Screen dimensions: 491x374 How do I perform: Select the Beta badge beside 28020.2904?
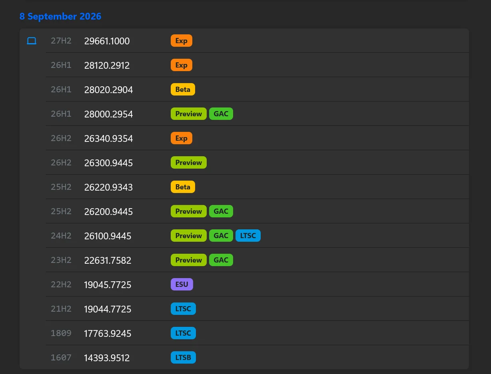183,90
